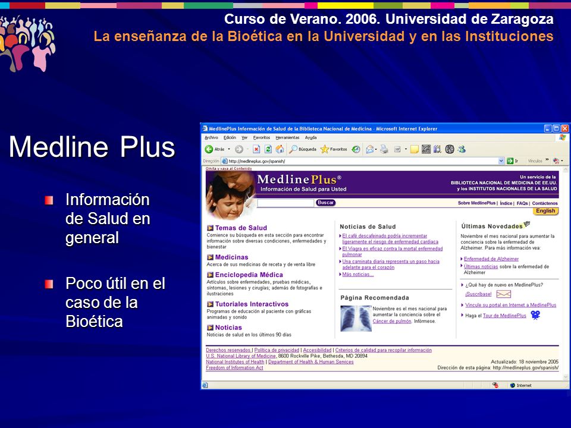The image size is (571, 428).
Task: Open the Herramientas menu
Action: 287,137
